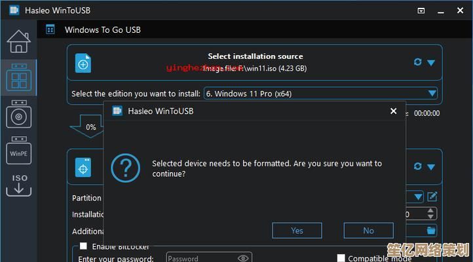Click the 00:00:00 elapsed time text
Image resolution: width=473 pixels, height=262 pixels.
[426, 113]
